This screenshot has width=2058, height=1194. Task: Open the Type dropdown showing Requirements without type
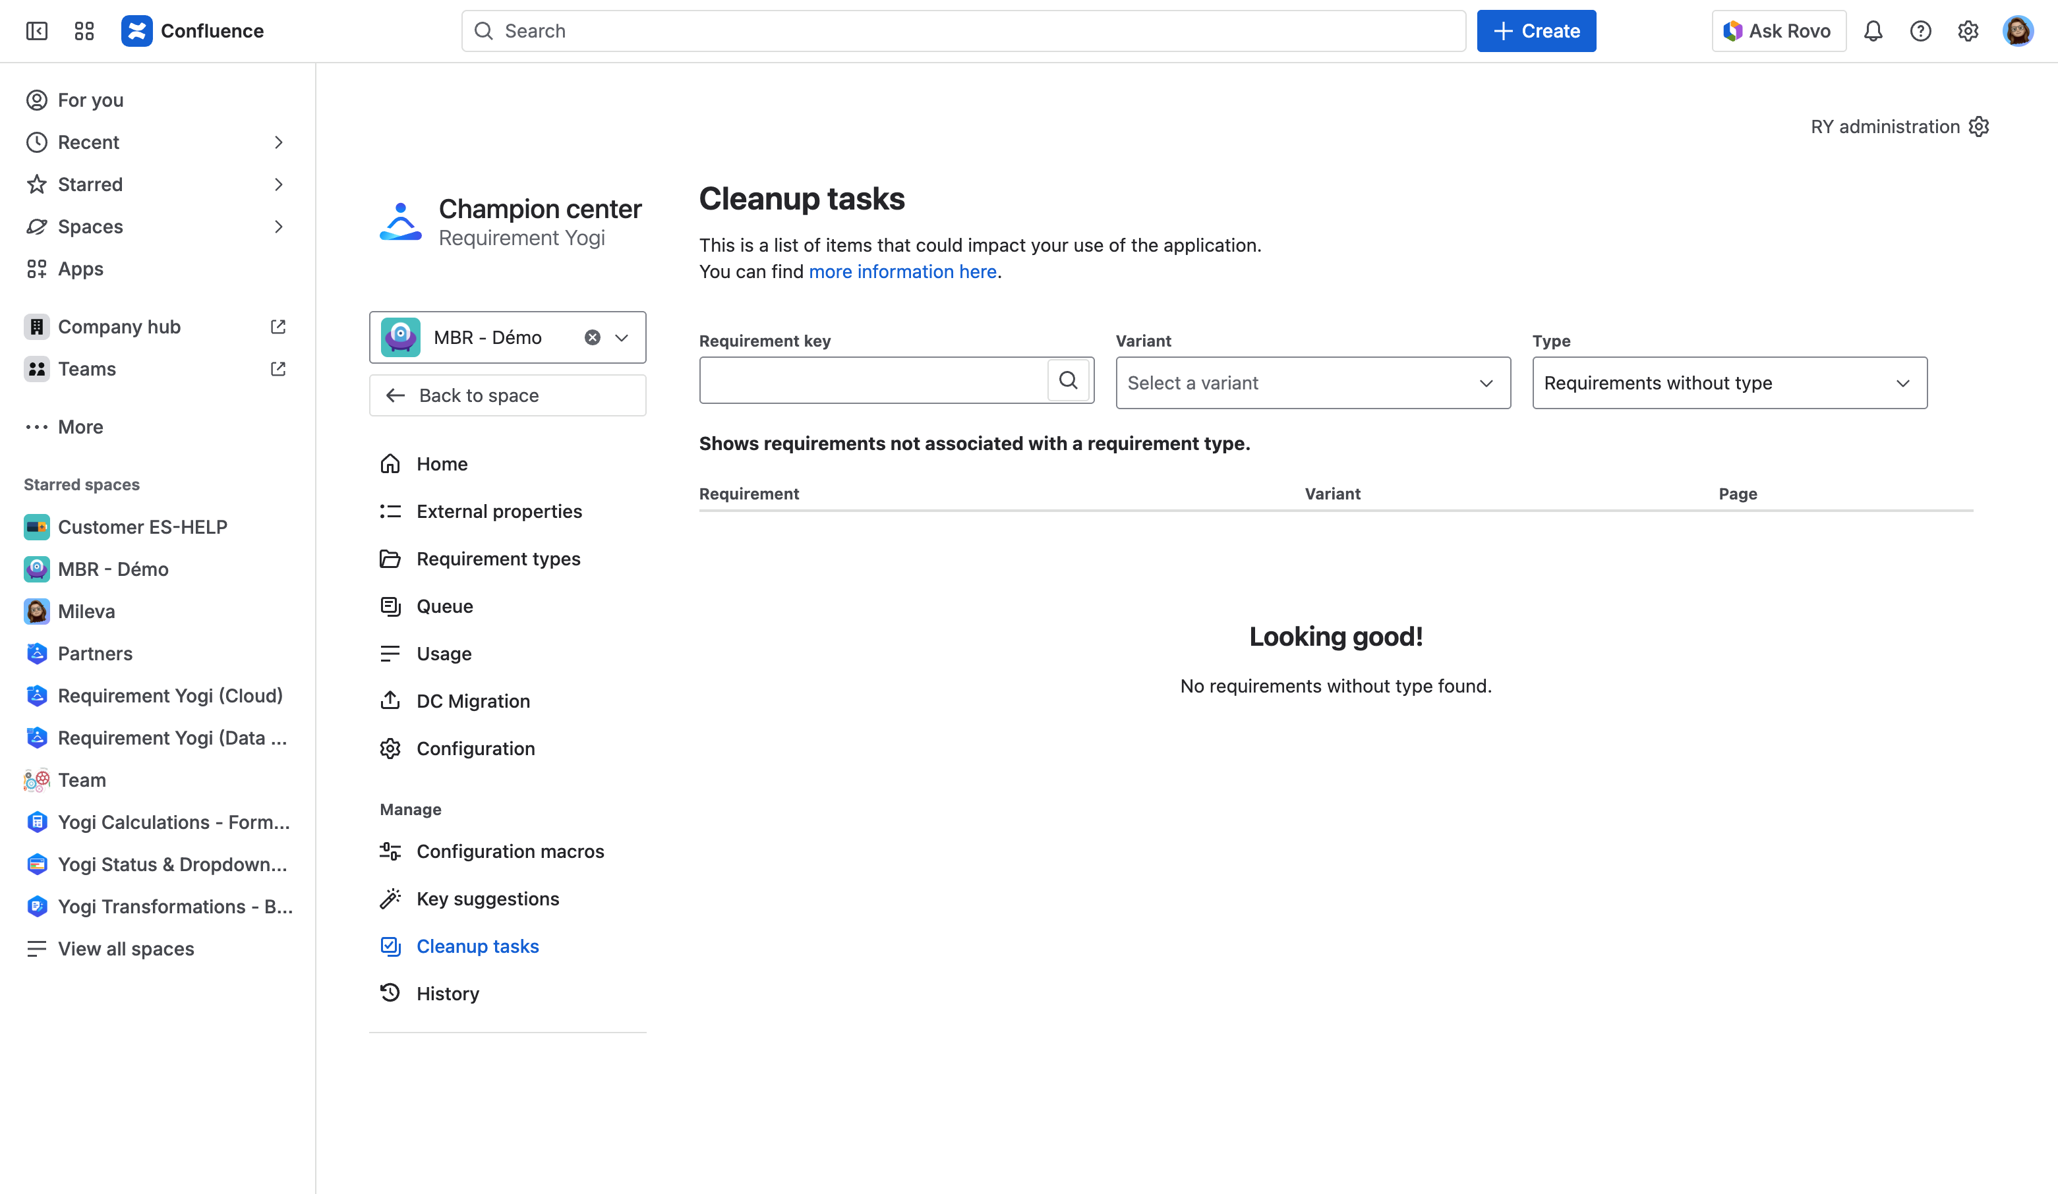click(1729, 383)
